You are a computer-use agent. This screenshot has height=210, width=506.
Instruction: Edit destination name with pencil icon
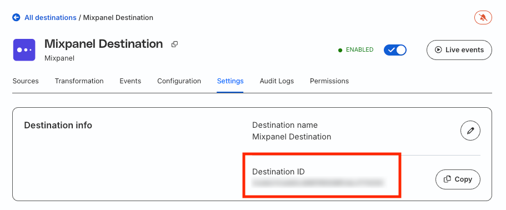(470, 131)
